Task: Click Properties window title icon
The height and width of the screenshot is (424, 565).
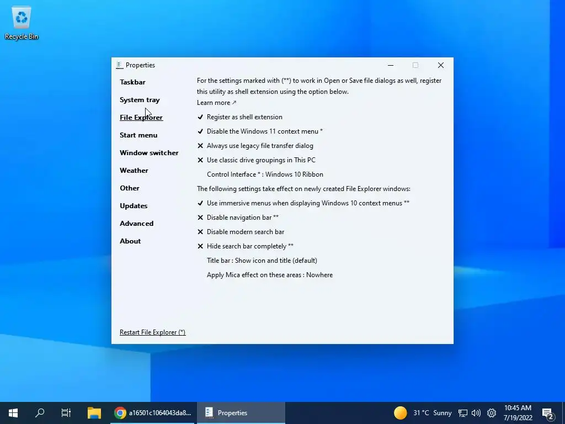Action: [120, 65]
